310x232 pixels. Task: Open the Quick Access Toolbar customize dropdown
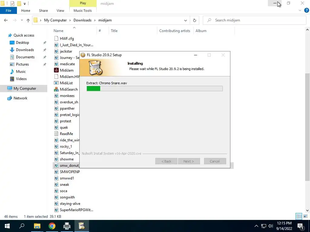25,4
